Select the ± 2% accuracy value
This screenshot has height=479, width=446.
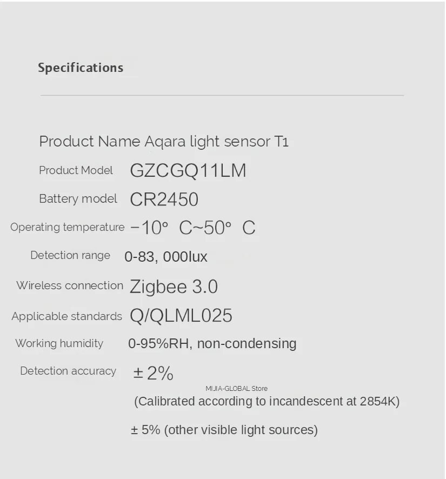(x=153, y=372)
